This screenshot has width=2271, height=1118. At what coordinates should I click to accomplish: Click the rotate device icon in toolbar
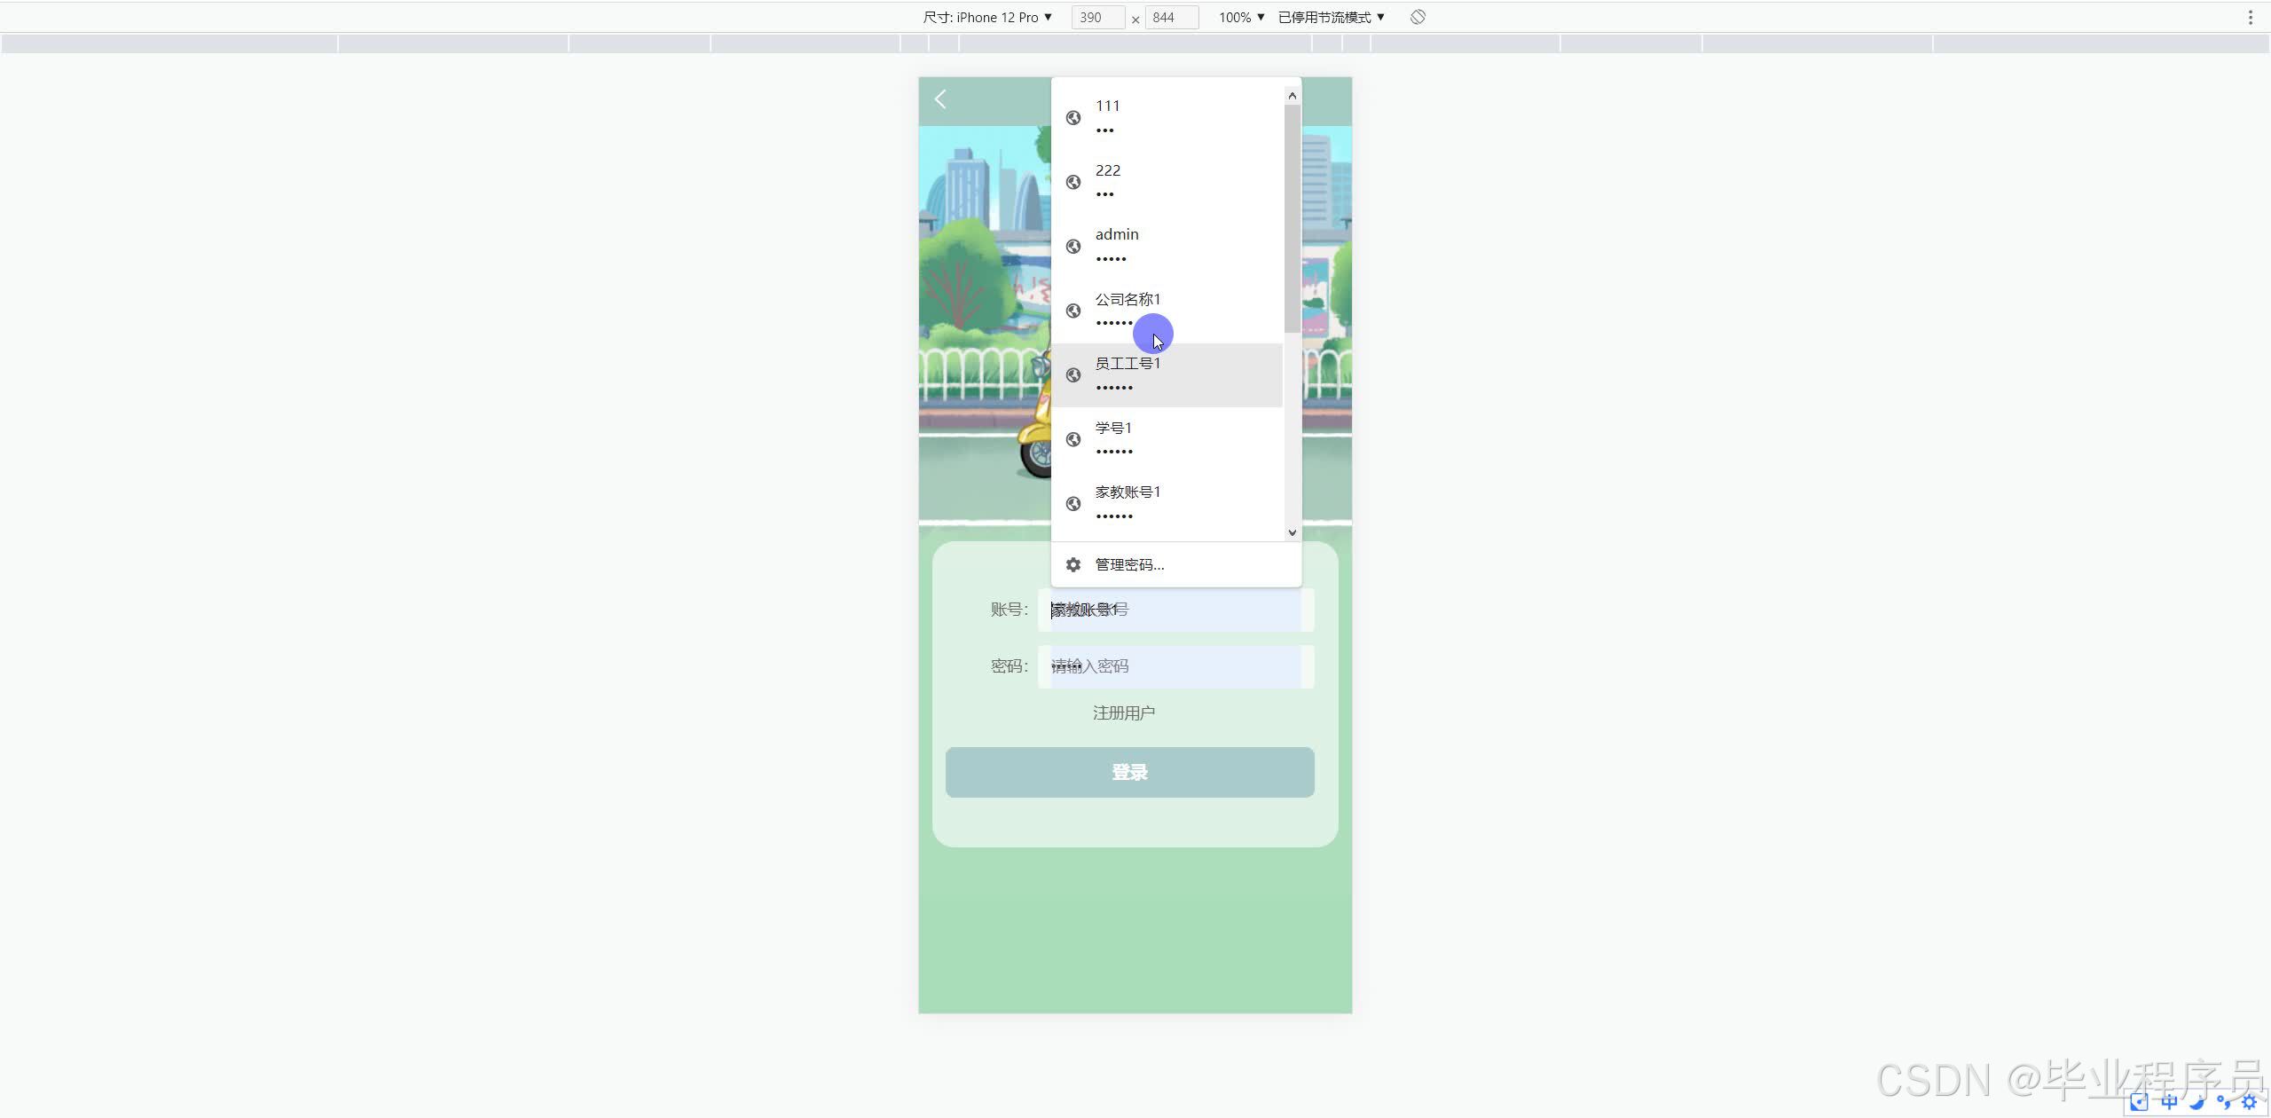(1418, 17)
